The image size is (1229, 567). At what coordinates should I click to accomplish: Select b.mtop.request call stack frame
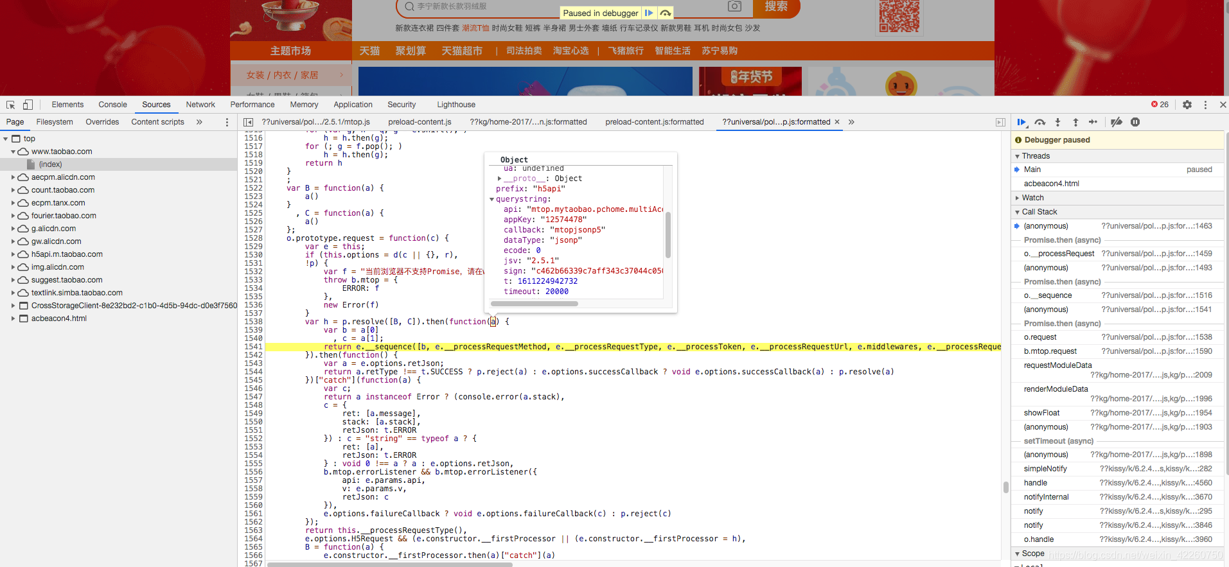point(1118,351)
